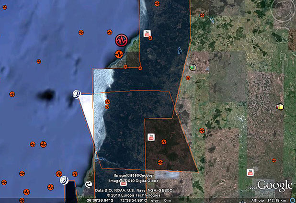Open the YouTube marker inside the dark polygon
This screenshot has width=296, height=203.
[151, 137]
